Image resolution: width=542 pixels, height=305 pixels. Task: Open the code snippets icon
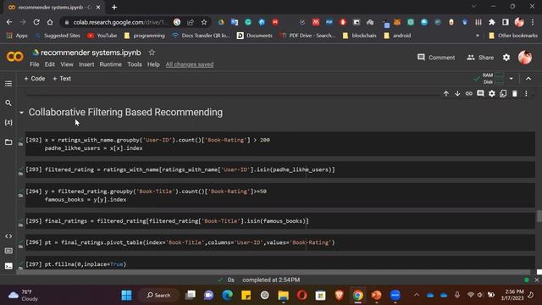pyautogui.click(x=8, y=236)
